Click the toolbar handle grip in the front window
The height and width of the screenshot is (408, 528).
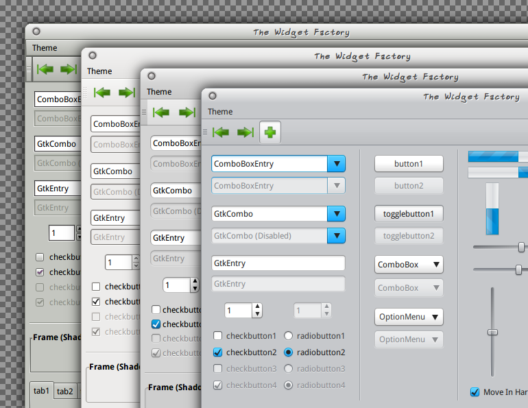(x=205, y=132)
